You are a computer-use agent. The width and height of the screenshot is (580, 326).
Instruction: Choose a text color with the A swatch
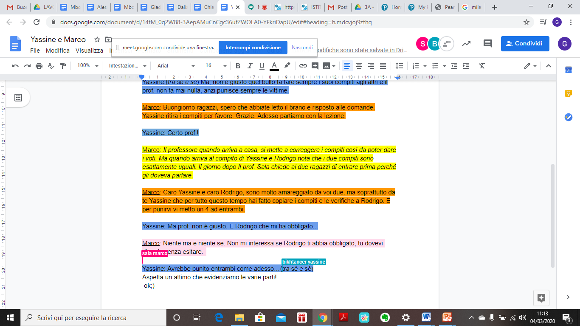[274, 66]
